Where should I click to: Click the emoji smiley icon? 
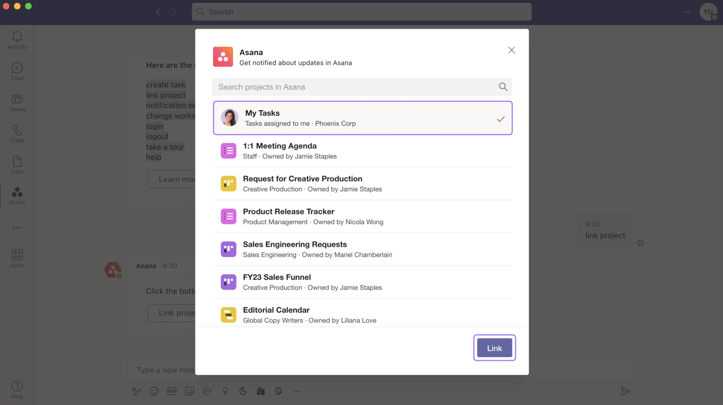tap(154, 391)
